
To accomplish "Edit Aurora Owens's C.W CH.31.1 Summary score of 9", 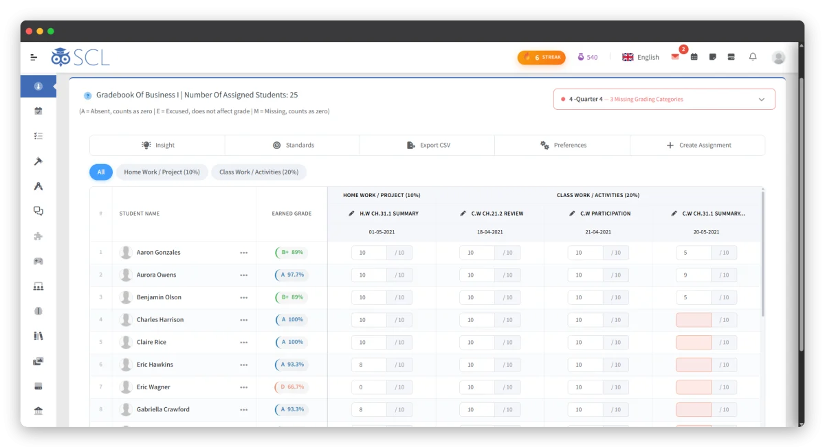I will (x=694, y=275).
